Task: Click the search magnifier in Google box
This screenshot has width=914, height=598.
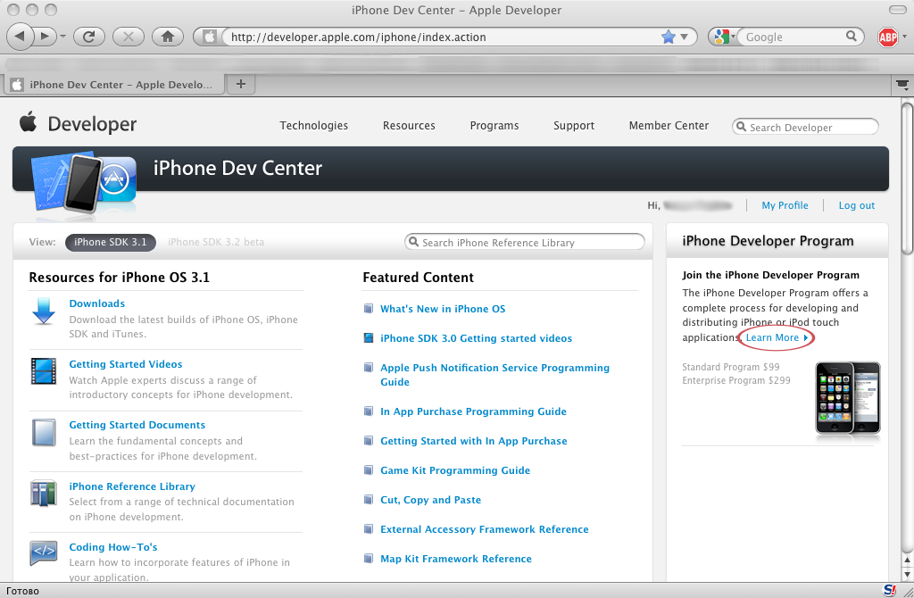Action: pyautogui.click(x=851, y=36)
